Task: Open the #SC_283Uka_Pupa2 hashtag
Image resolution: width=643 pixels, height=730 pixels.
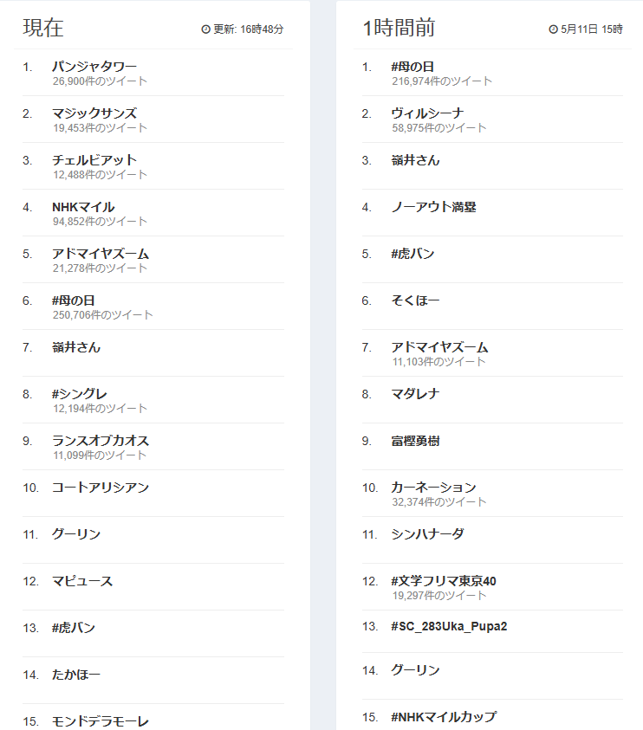Action: click(449, 626)
